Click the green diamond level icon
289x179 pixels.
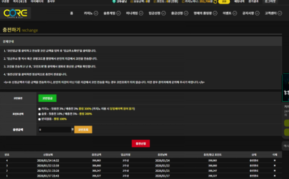point(114,1)
